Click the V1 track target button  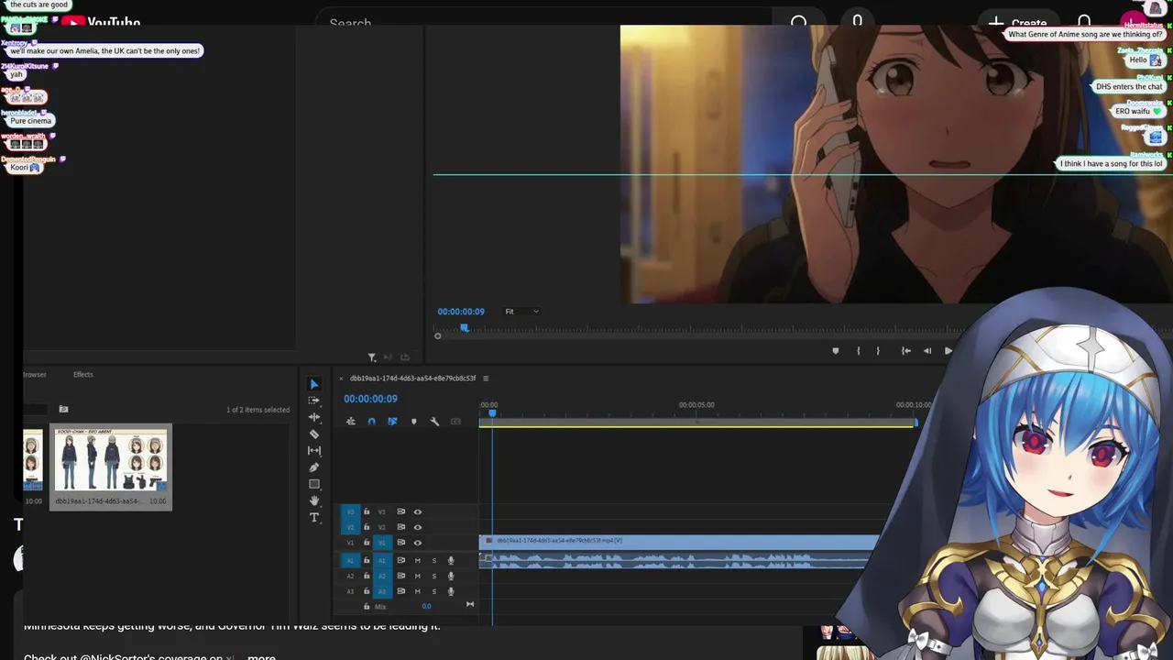click(x=382, y=543)
